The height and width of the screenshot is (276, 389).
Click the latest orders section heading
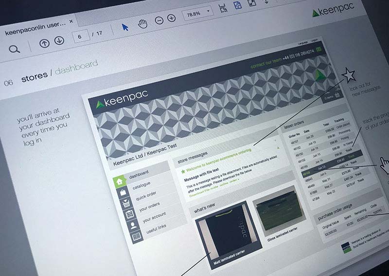click(294, 124)
